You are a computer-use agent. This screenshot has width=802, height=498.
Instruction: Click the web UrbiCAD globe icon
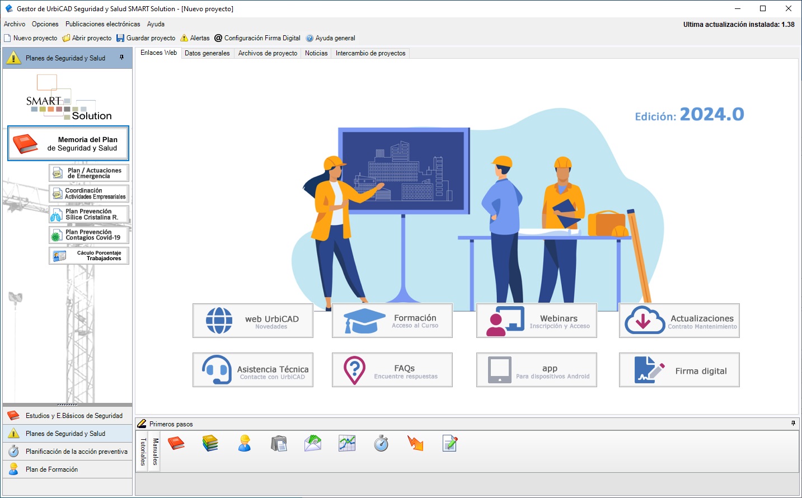coord(219,321)
